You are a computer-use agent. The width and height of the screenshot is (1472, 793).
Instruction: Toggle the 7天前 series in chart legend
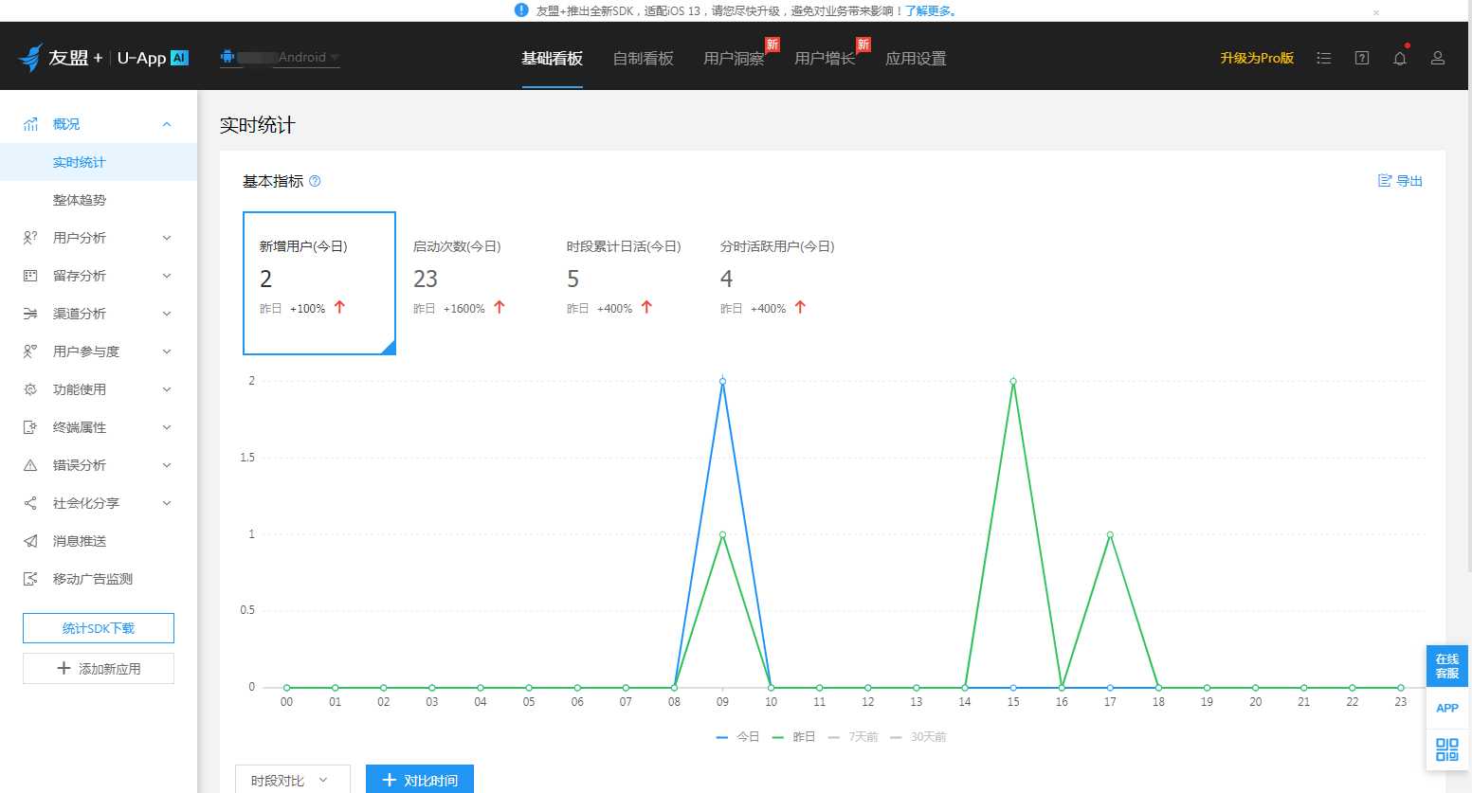point(853,736)
